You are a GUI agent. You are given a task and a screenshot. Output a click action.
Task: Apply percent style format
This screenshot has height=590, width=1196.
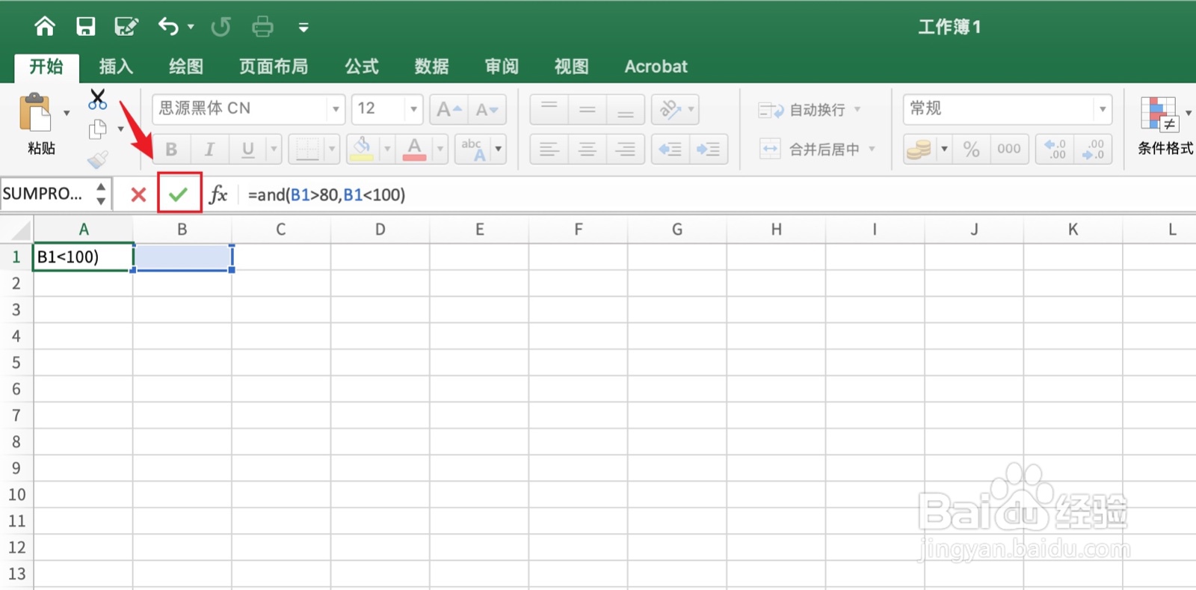[971, 150]
